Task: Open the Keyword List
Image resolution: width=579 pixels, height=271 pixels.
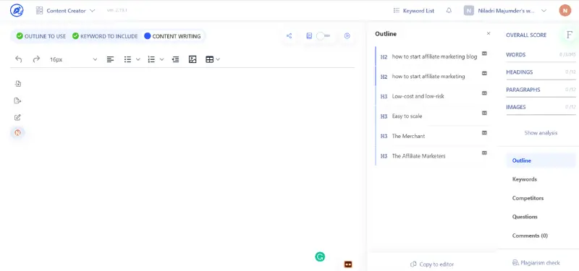Action: (x=413, y=11)
